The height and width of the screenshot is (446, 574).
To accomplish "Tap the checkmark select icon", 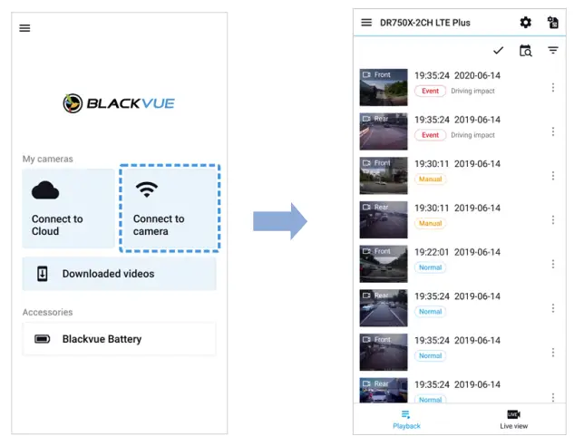I will (x=498, y=51).
